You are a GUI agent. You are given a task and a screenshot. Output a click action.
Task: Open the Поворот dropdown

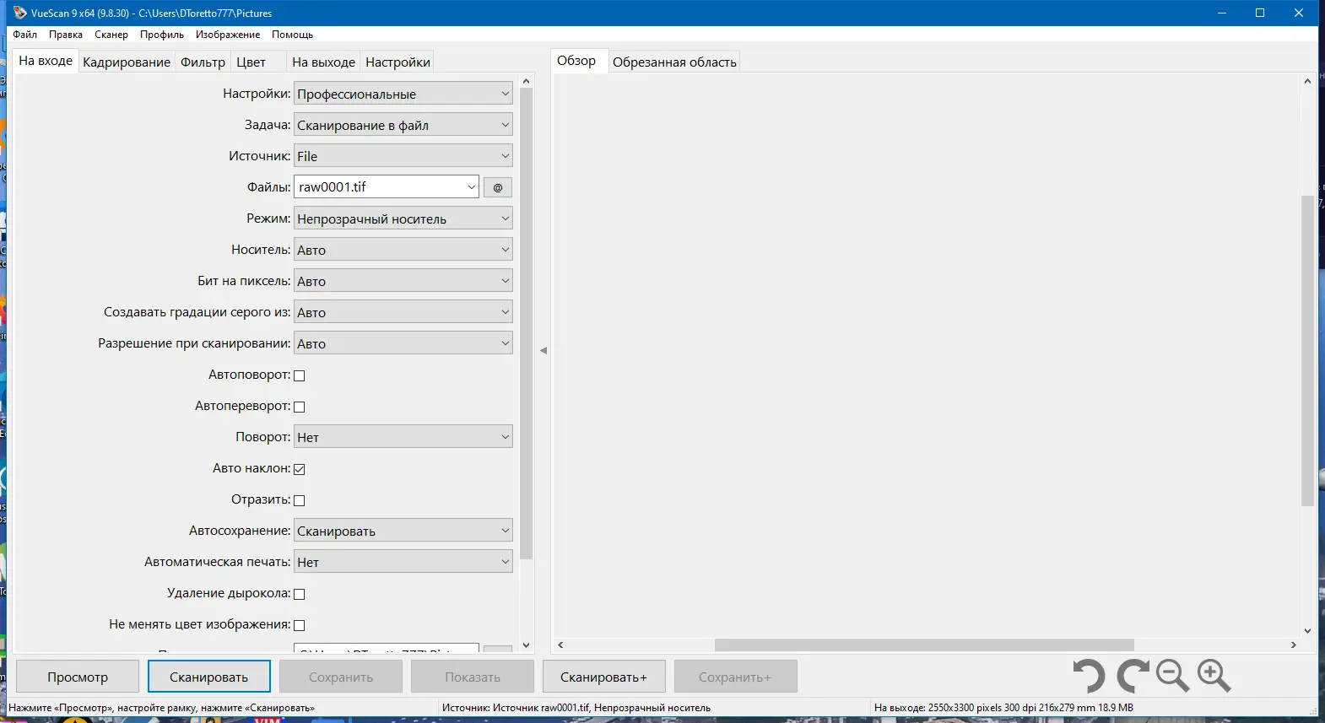tap(403, 437)
